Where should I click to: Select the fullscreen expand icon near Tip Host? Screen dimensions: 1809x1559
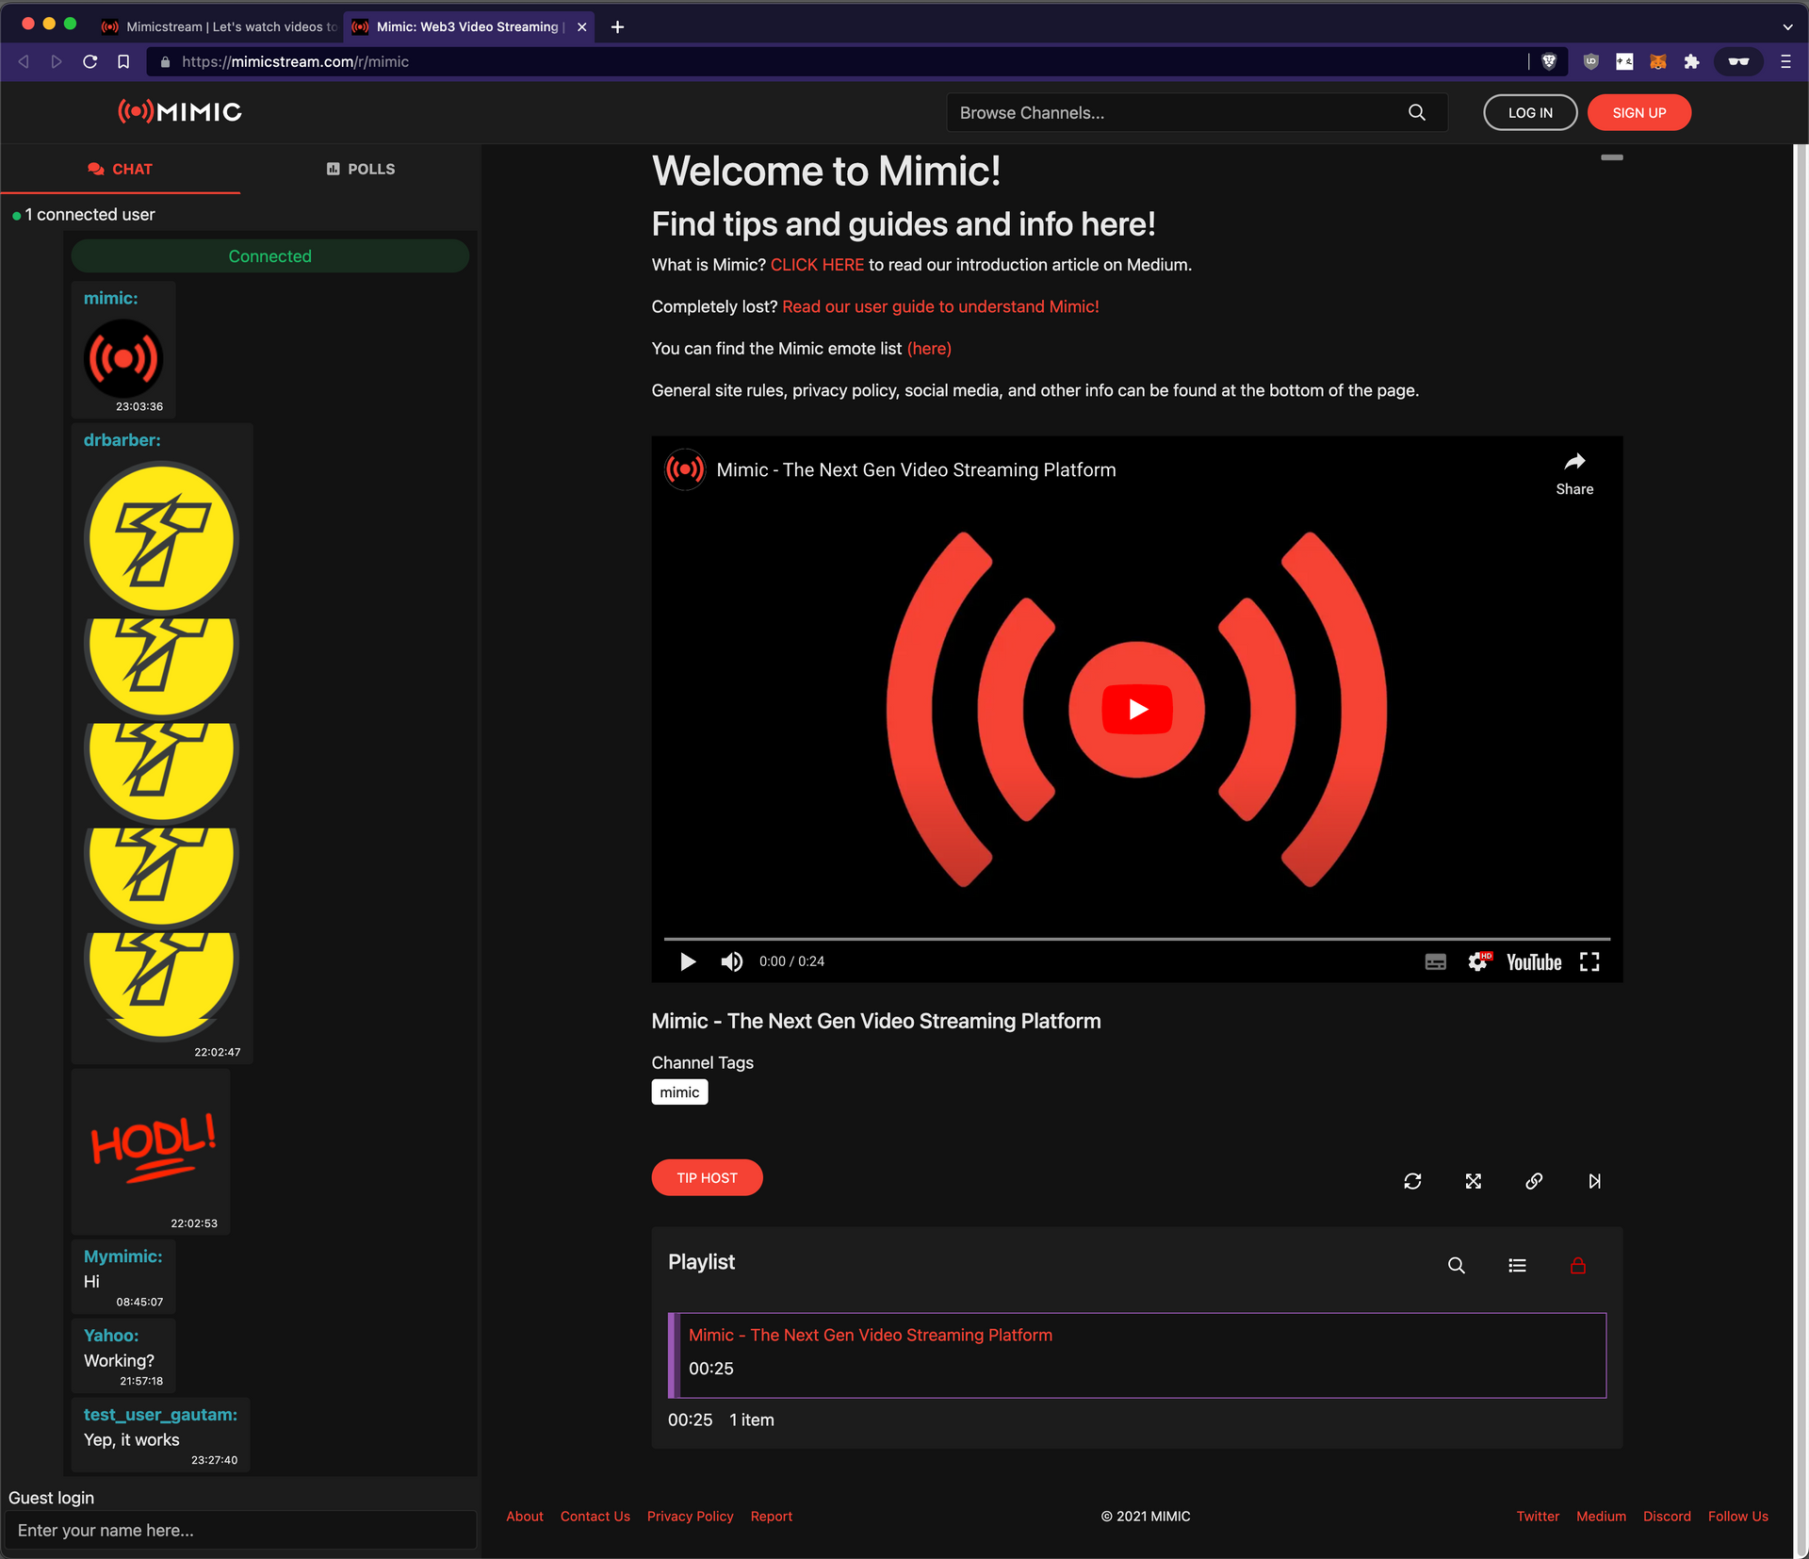coord(1475,1181)
